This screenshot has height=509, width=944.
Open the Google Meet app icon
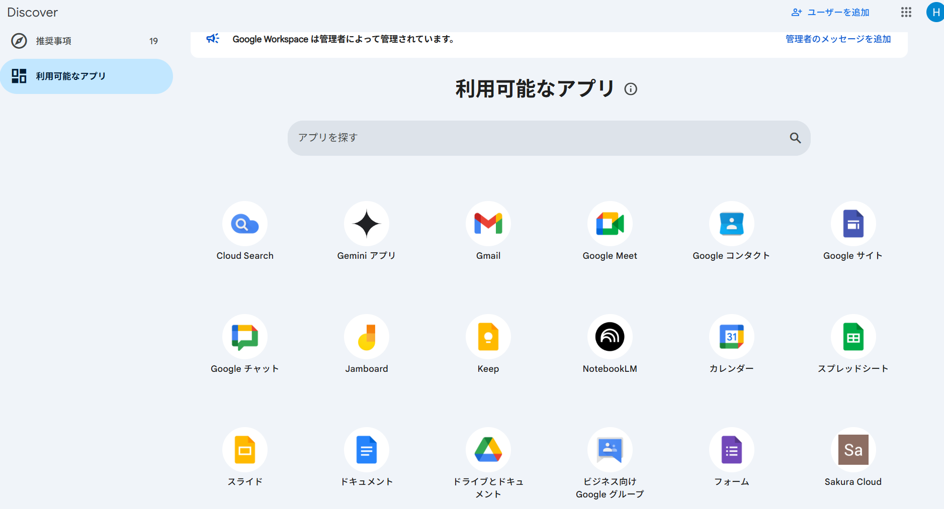[610, 224]
